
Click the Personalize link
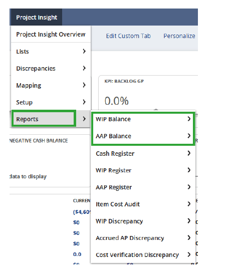179,36
